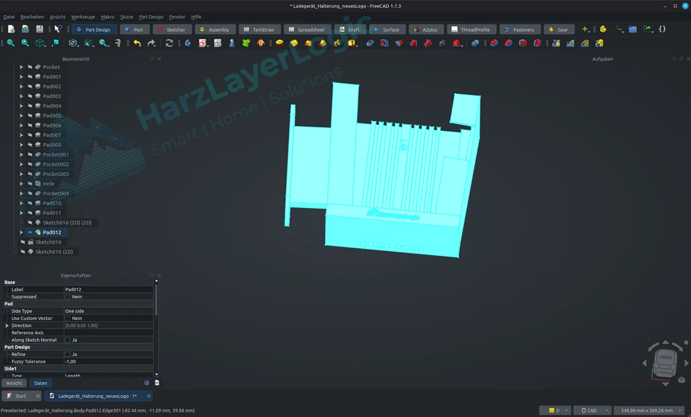Switch to the TechDraw workbench
This screenshot has height=417, width=691.
(259, 29)
